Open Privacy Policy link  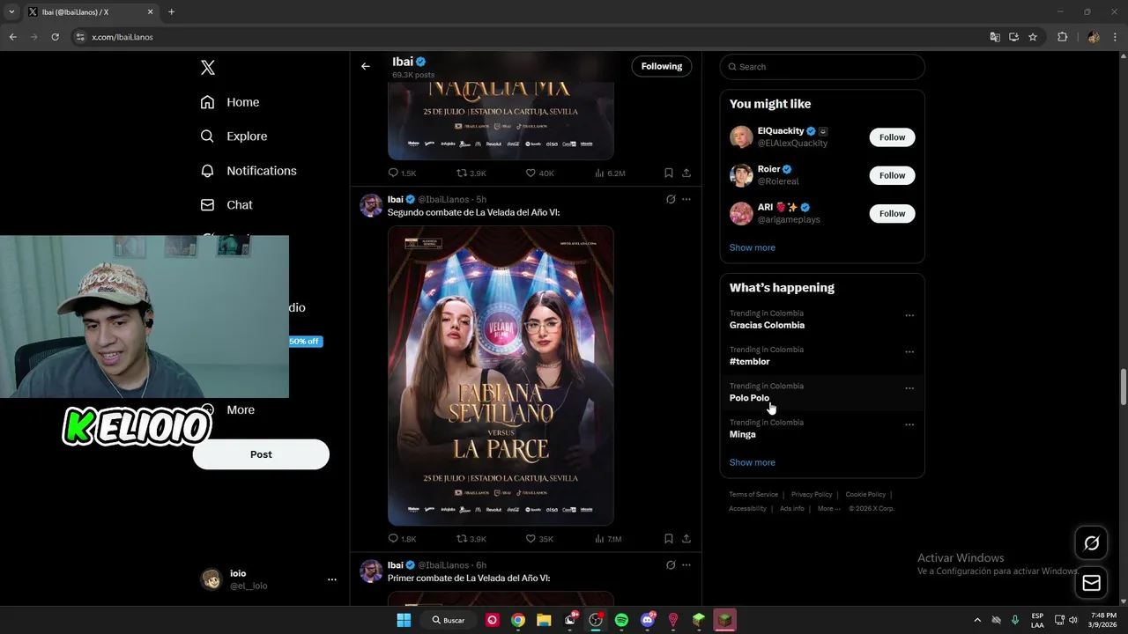pos(812,495)
